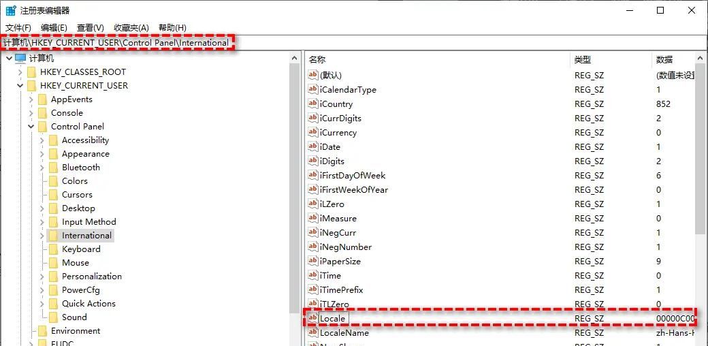
Task: Collapse the 计算机 root node
Action: (x=9, y=59)
